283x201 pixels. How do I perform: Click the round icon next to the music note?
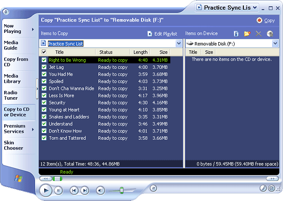pos(272,188)
